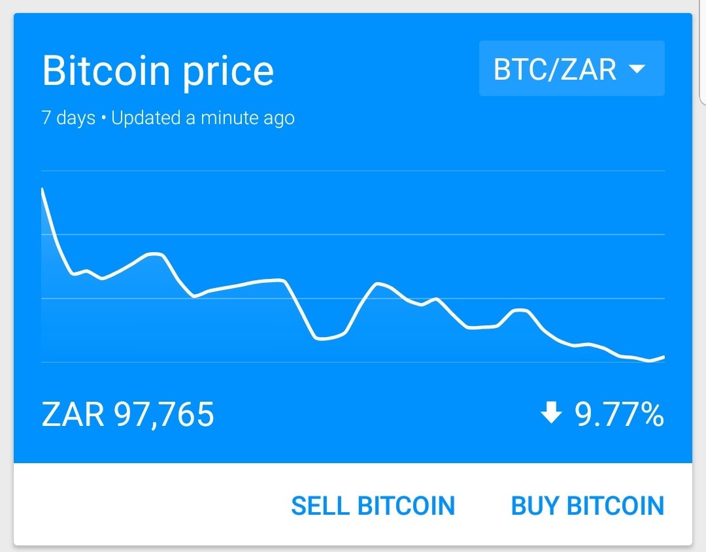Click the top horizontal gridline of the chart
The image size is (706, 552).
click(353, 171)
